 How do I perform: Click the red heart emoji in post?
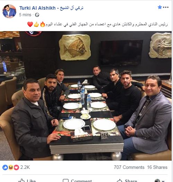tap(30, 25)
